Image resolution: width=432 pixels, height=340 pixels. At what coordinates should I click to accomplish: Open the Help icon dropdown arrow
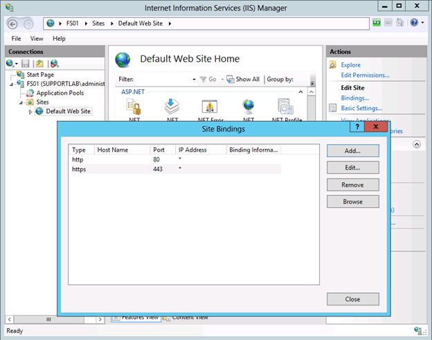(x=422, y=23)
